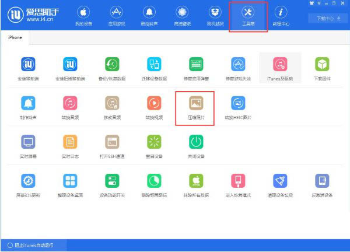This screenshot has height=252, width=350.
Task: Launch 安装移动端 install mobile client tool
Action: point(28,69)
